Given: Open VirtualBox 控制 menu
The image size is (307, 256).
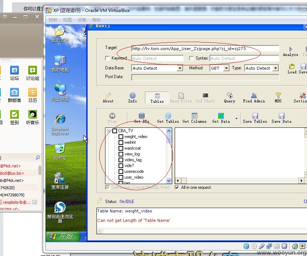Looking at the screenshot, I should click(x=53, y=20).
